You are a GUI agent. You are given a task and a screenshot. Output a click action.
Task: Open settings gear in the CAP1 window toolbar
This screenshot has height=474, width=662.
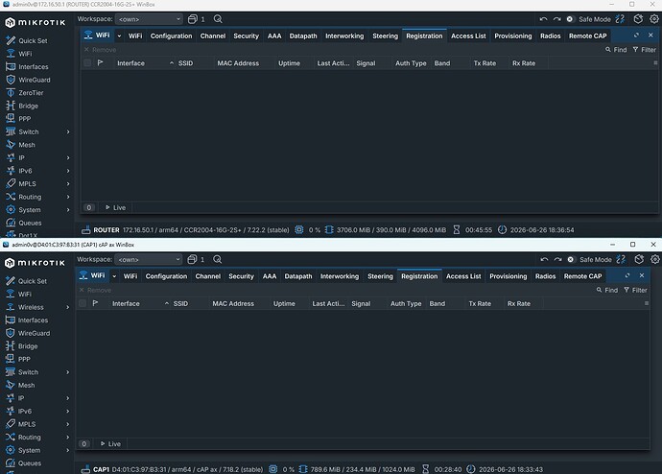(655, 260)
